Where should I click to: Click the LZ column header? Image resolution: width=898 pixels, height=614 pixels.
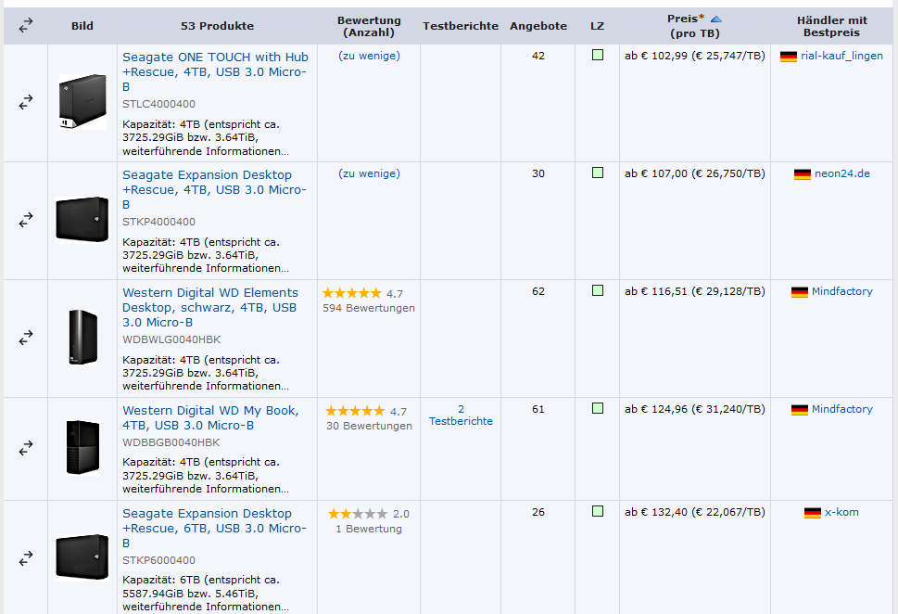(598, 26)
